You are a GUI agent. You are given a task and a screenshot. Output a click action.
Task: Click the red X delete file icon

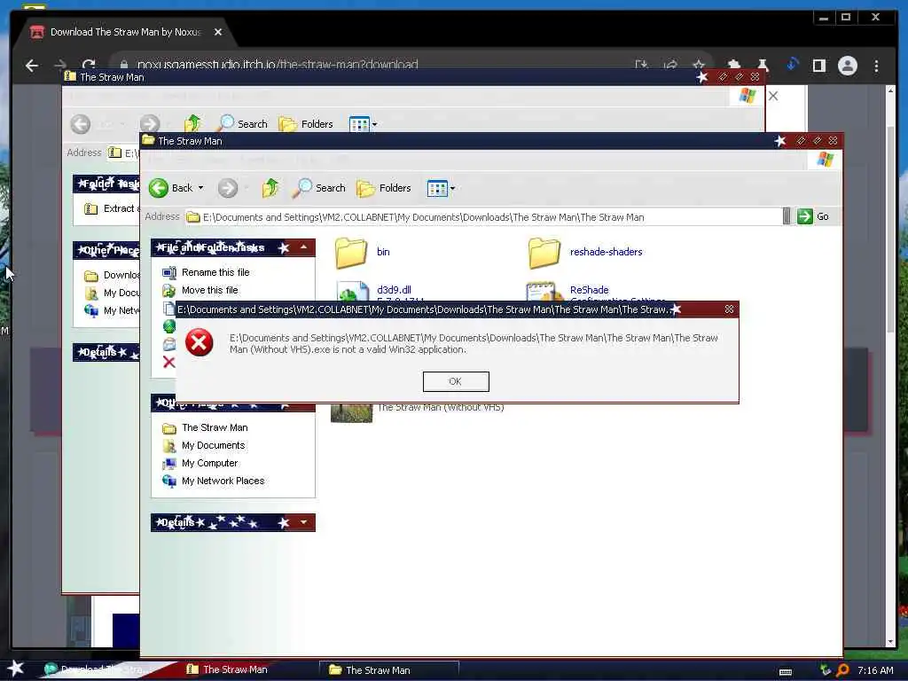coord(168,363)
